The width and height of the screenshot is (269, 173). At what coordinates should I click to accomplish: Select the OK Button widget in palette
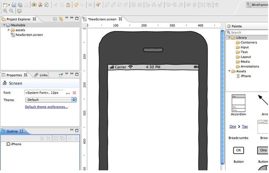pos(238,150)
